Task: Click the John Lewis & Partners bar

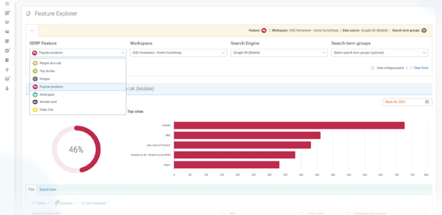Action: [243, 145]
